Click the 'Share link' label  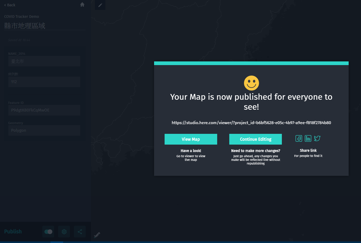click(308, 150)
